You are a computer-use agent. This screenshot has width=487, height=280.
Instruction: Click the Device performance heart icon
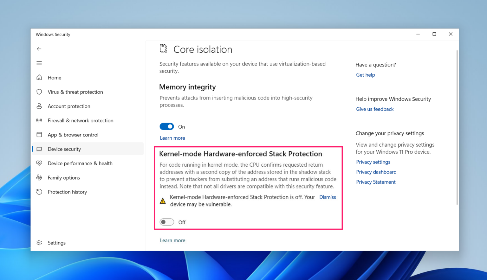[39, 163]
